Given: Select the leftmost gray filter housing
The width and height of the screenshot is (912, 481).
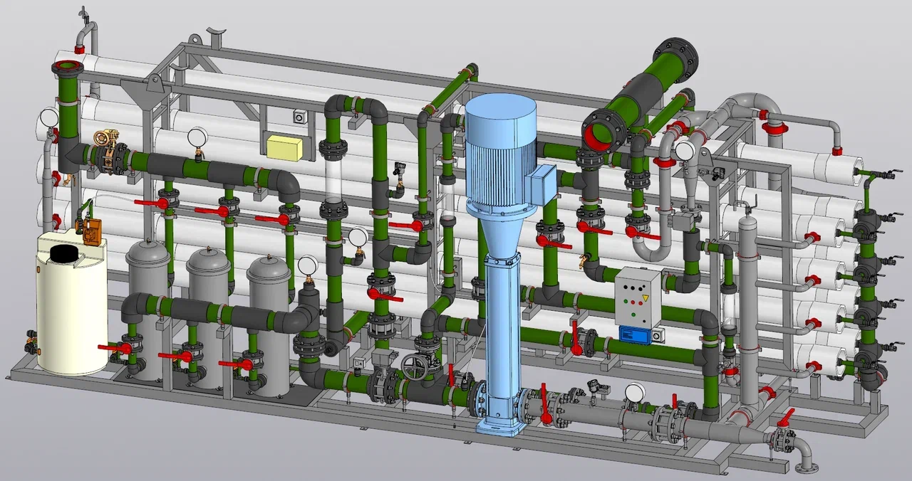Looking at the screenshot, I should point(149,310).
